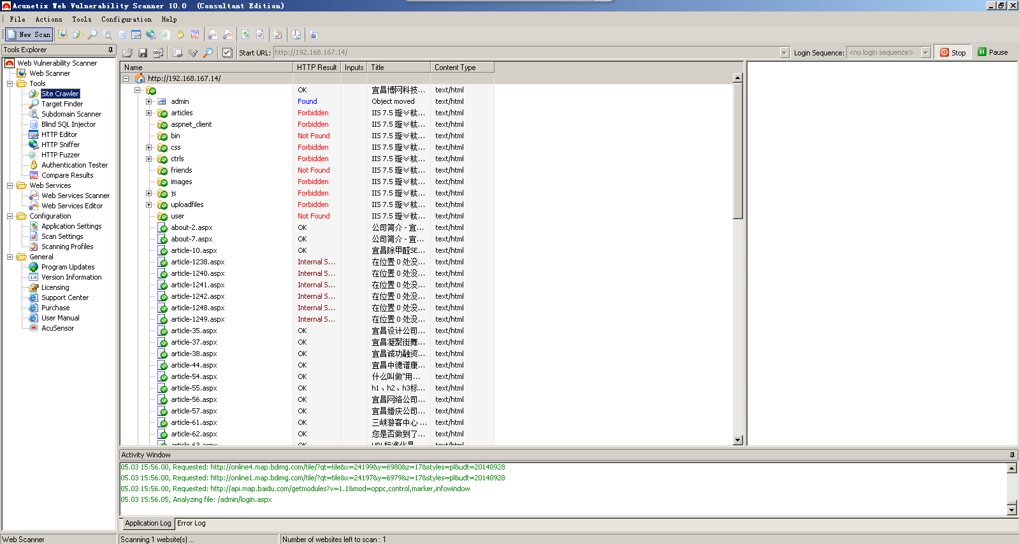Click the site tree vertical scrollbar thumb

coord(738,151)
